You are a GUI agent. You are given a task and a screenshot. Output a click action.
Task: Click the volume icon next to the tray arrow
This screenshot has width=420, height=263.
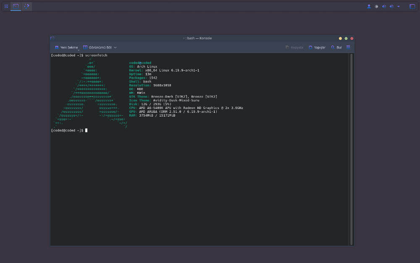[x=391, y=6]
